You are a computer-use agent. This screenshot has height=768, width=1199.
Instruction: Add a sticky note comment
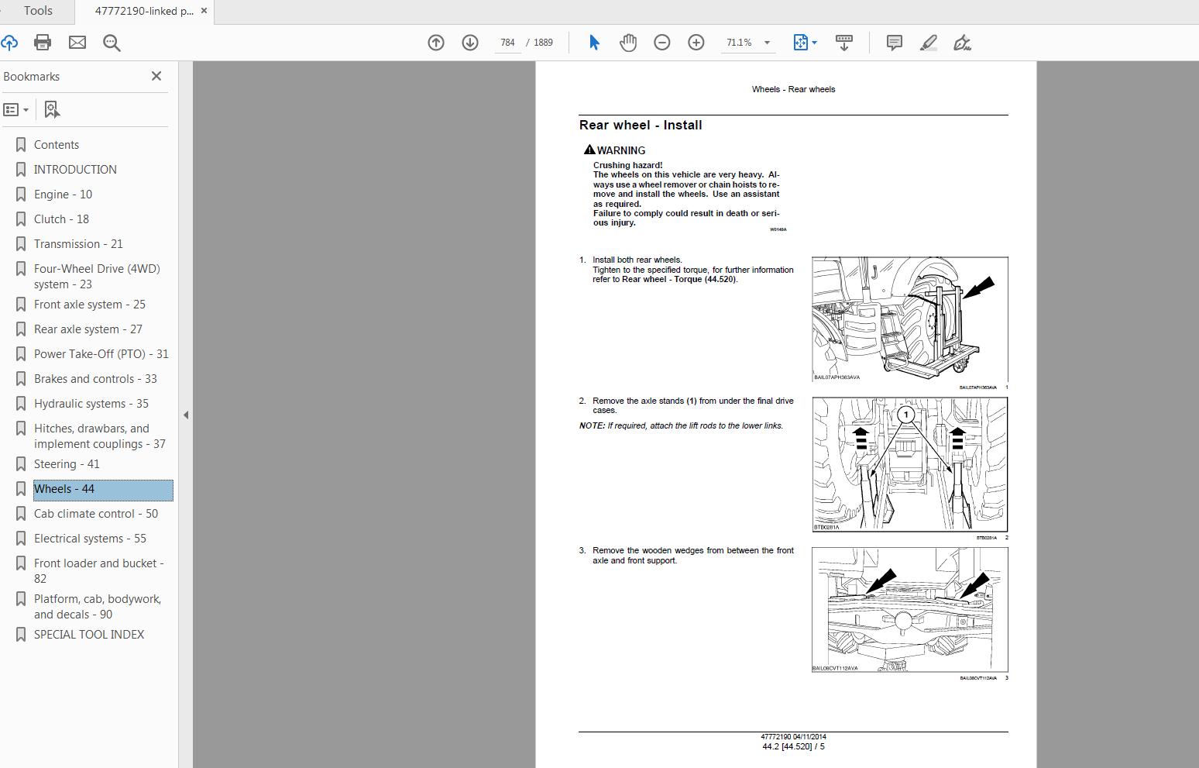click(x=894, y=43)
